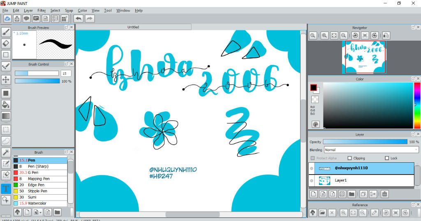The image size is (421, 221).
Task: Select the Stipple Pen brush
Action: [x=40, y=191]
